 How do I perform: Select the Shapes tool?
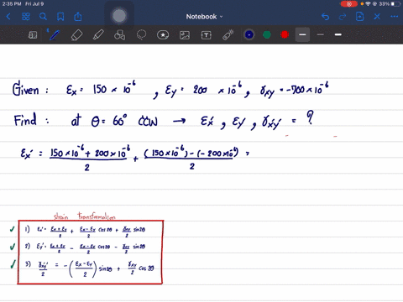click(x=120, y=35)
